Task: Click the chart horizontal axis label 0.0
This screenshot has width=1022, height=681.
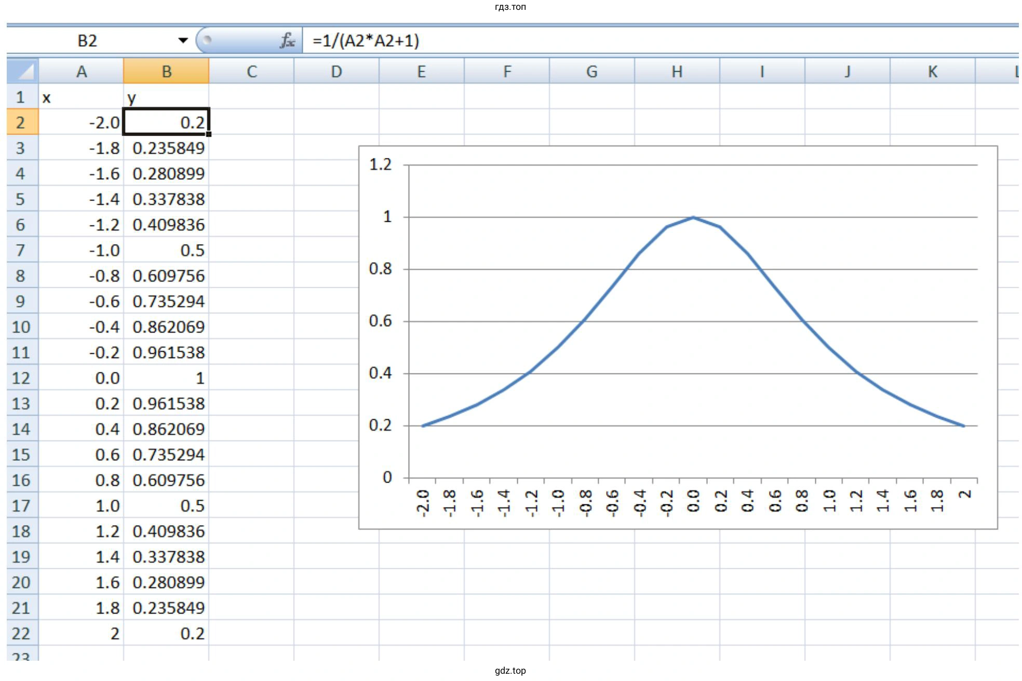Action: 693,501
